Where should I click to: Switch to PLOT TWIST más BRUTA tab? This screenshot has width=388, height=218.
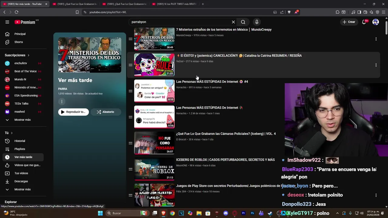174,4
